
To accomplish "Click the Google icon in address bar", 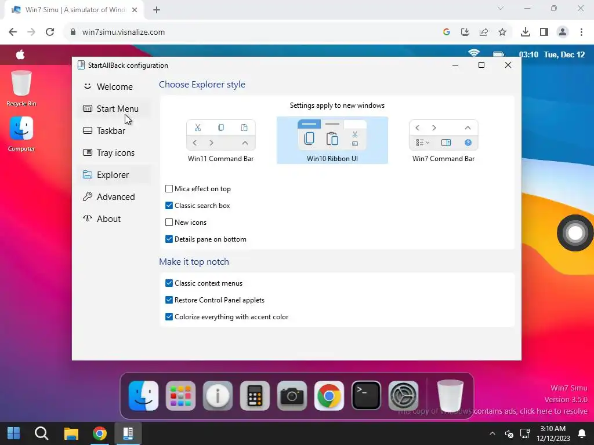I will [x=446, y=32].
